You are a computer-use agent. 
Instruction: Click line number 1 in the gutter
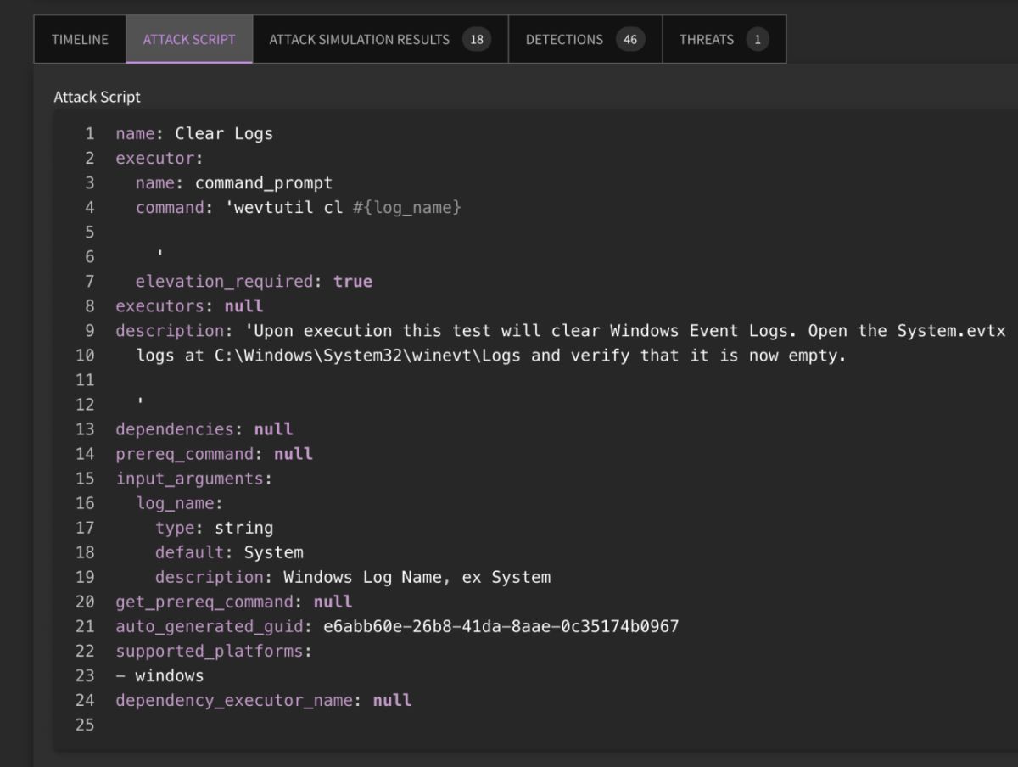coord(90,134)
